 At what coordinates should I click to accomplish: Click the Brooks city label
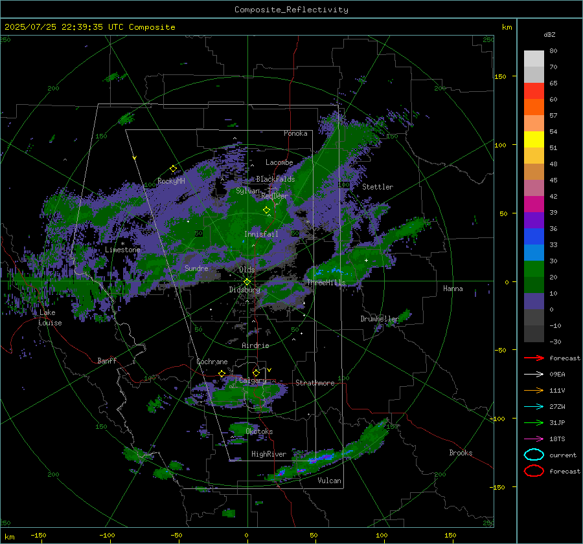point(461,453)
